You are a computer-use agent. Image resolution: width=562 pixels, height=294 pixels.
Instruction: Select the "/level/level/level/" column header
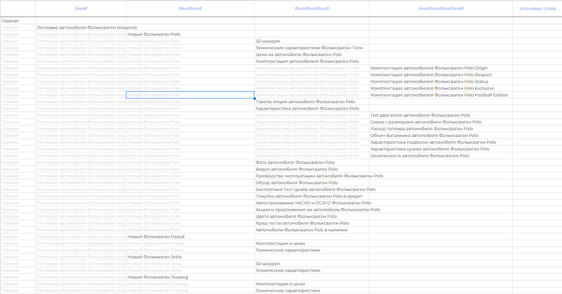312,8
